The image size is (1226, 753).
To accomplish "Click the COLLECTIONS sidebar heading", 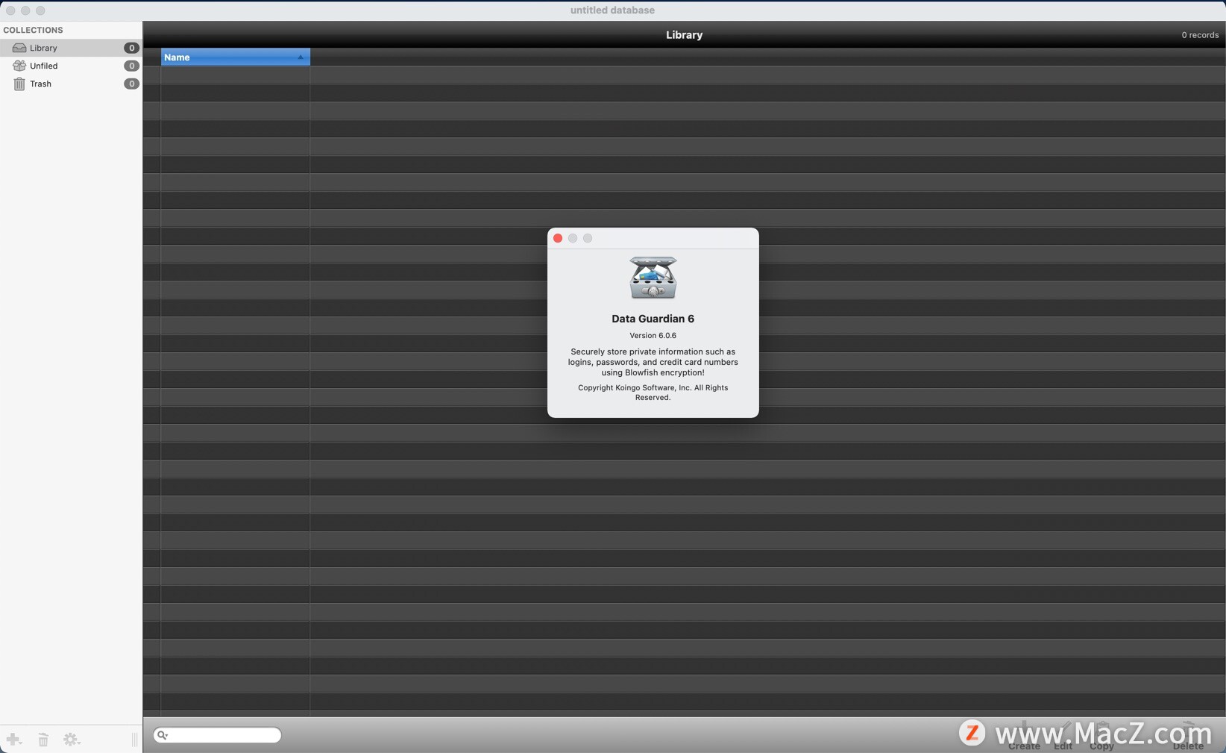I will tap(33, 30).
